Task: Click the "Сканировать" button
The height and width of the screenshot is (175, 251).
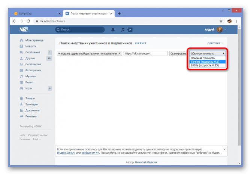Action: click(x=178, y=54)
